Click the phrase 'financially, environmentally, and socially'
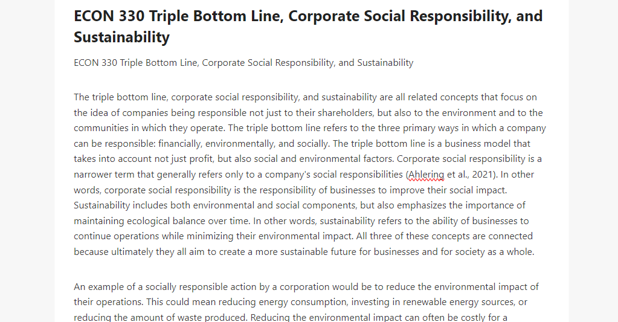 tap(243, 144)
